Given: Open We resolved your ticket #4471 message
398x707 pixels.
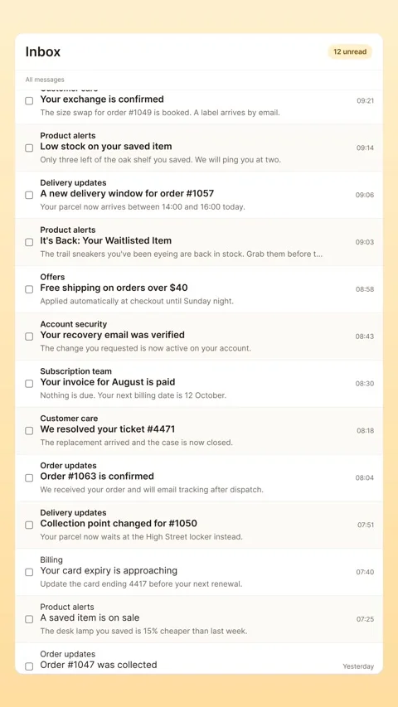Looking at the screenshot, I should (x=199, y=431).
